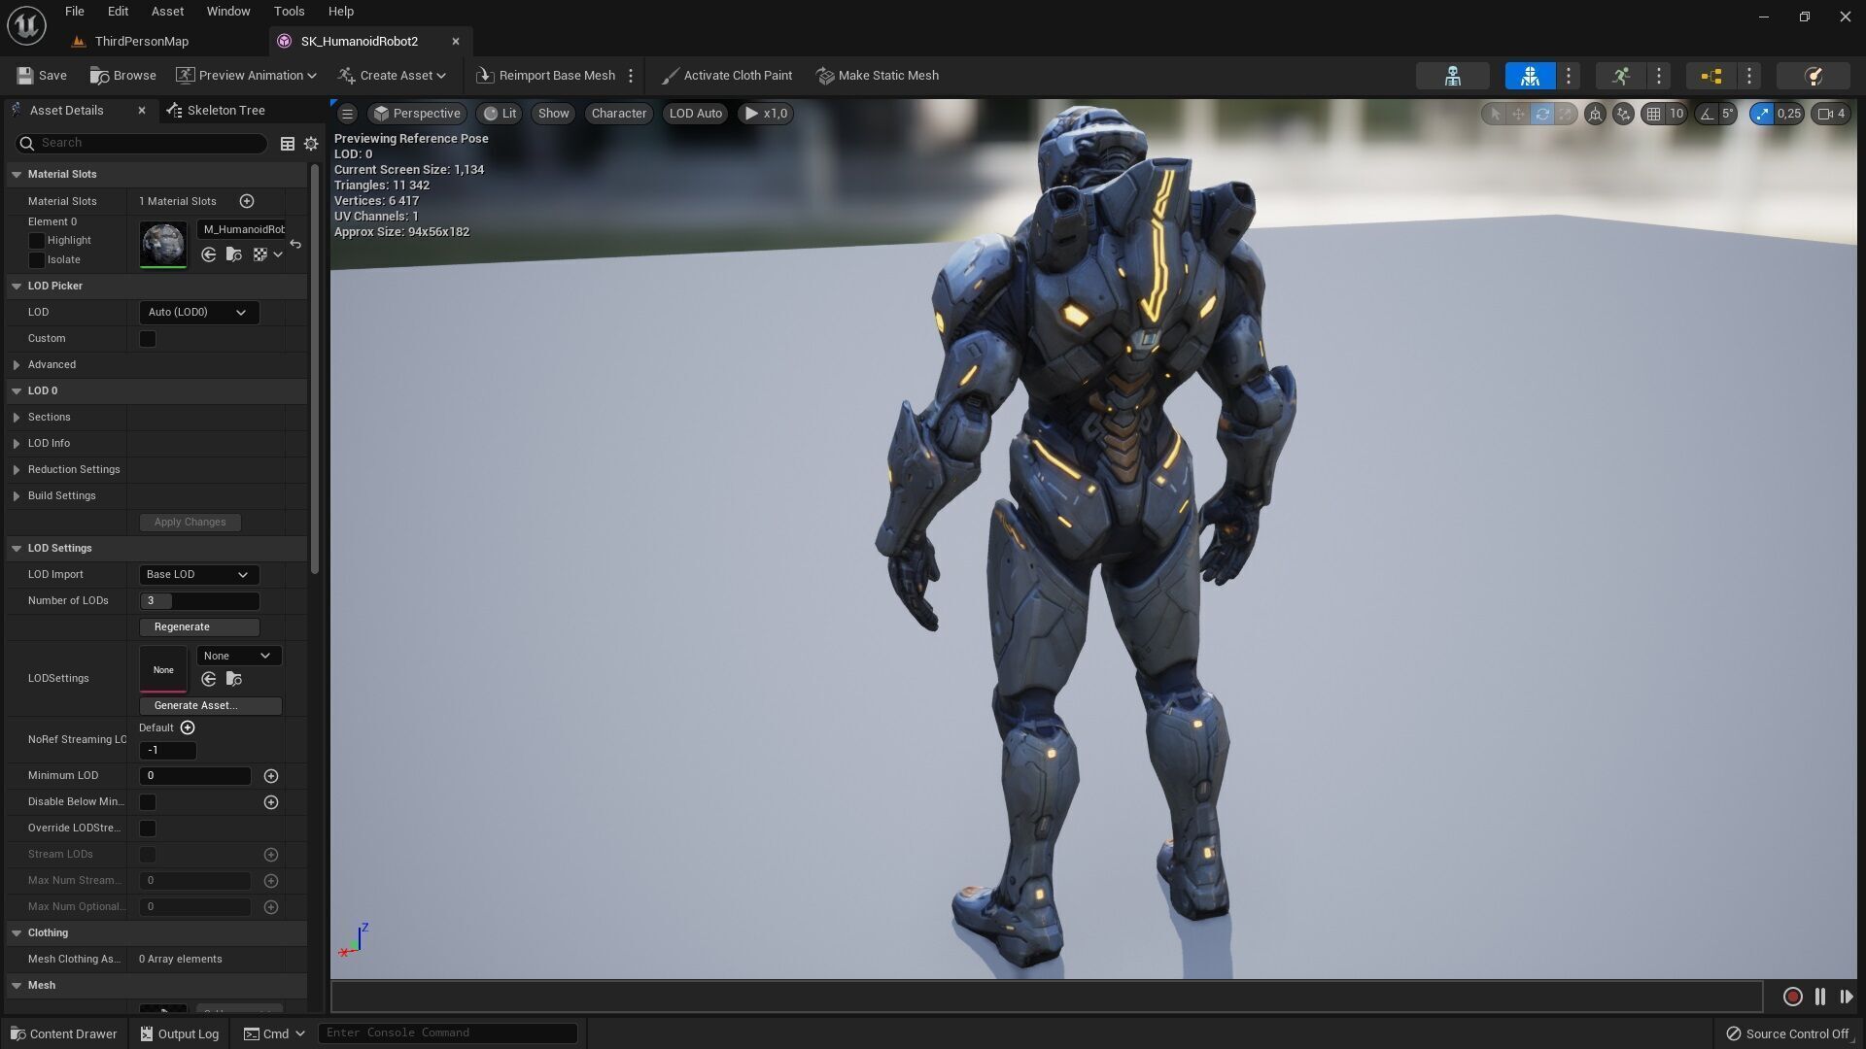Switch to the Skeletal Mesh editor mode icon
The height and width of the screenshot is (1049, 1866).
1531,76
